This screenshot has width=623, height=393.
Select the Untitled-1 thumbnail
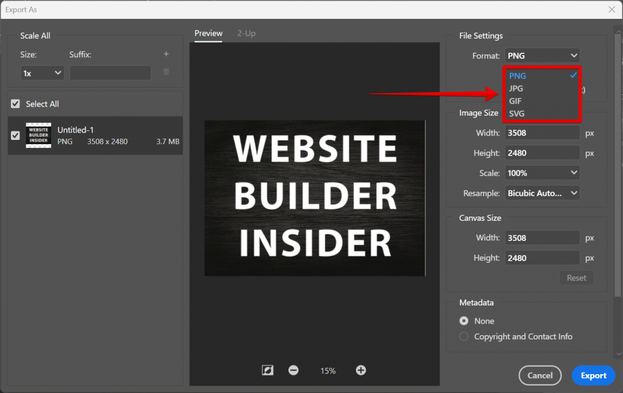pyautogui.click(x=38, y=135)
